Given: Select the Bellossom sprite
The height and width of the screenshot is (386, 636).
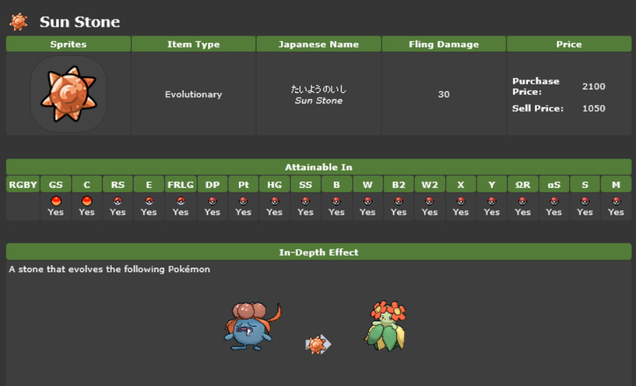Looking at the screenshot, I should coord(386,326).
